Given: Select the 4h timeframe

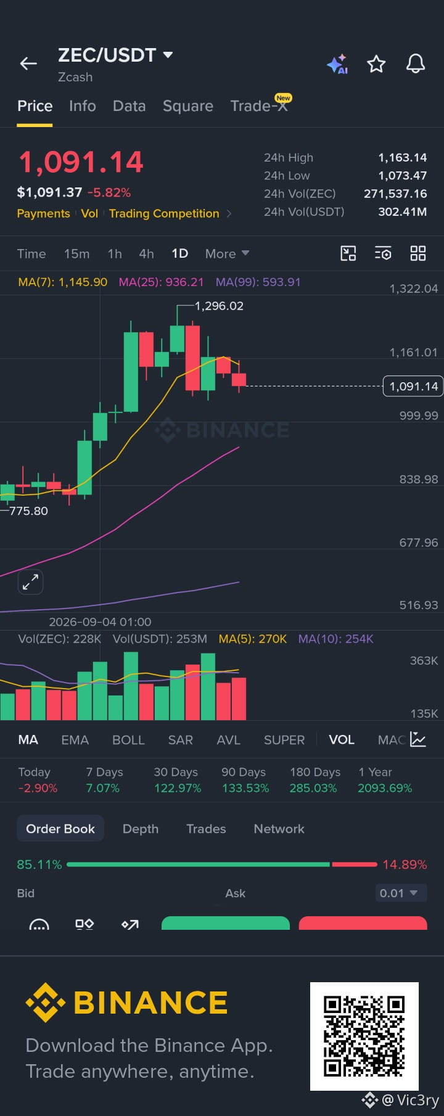Looking at the screenshot, I should [x=146, y=253].
